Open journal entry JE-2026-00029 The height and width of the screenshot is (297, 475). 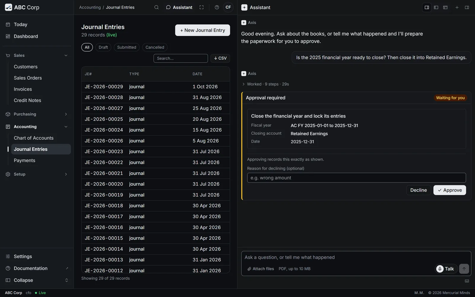pos(156,87)
